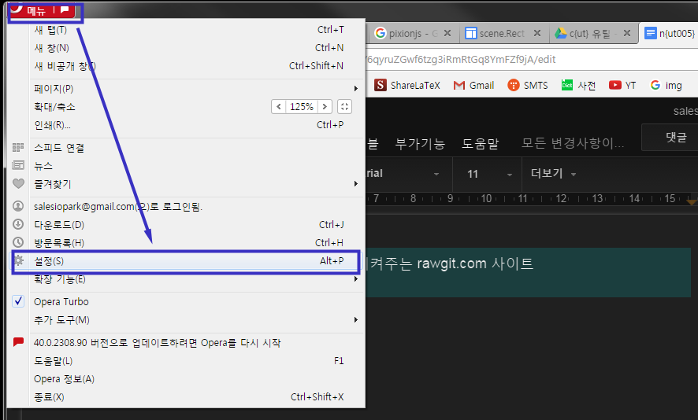Expand the 더보기 toolbar dropdown
This screenshot has height=420, width=698.
(x=553, y=174)
